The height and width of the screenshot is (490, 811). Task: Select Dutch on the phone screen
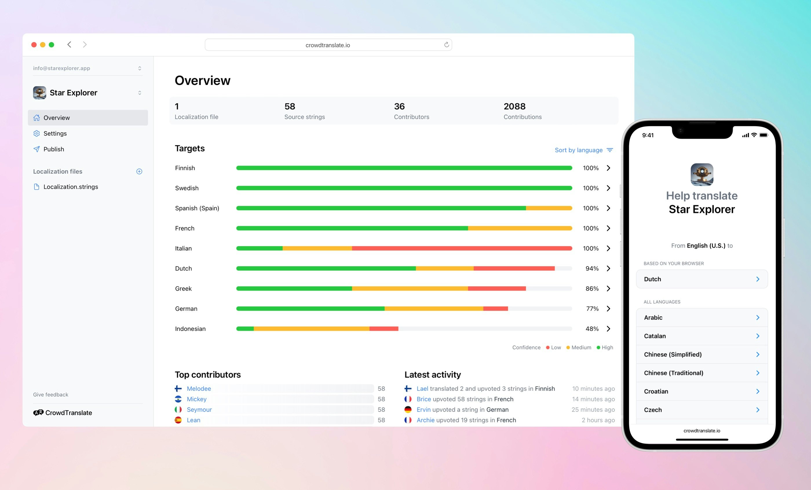(702, 279)
